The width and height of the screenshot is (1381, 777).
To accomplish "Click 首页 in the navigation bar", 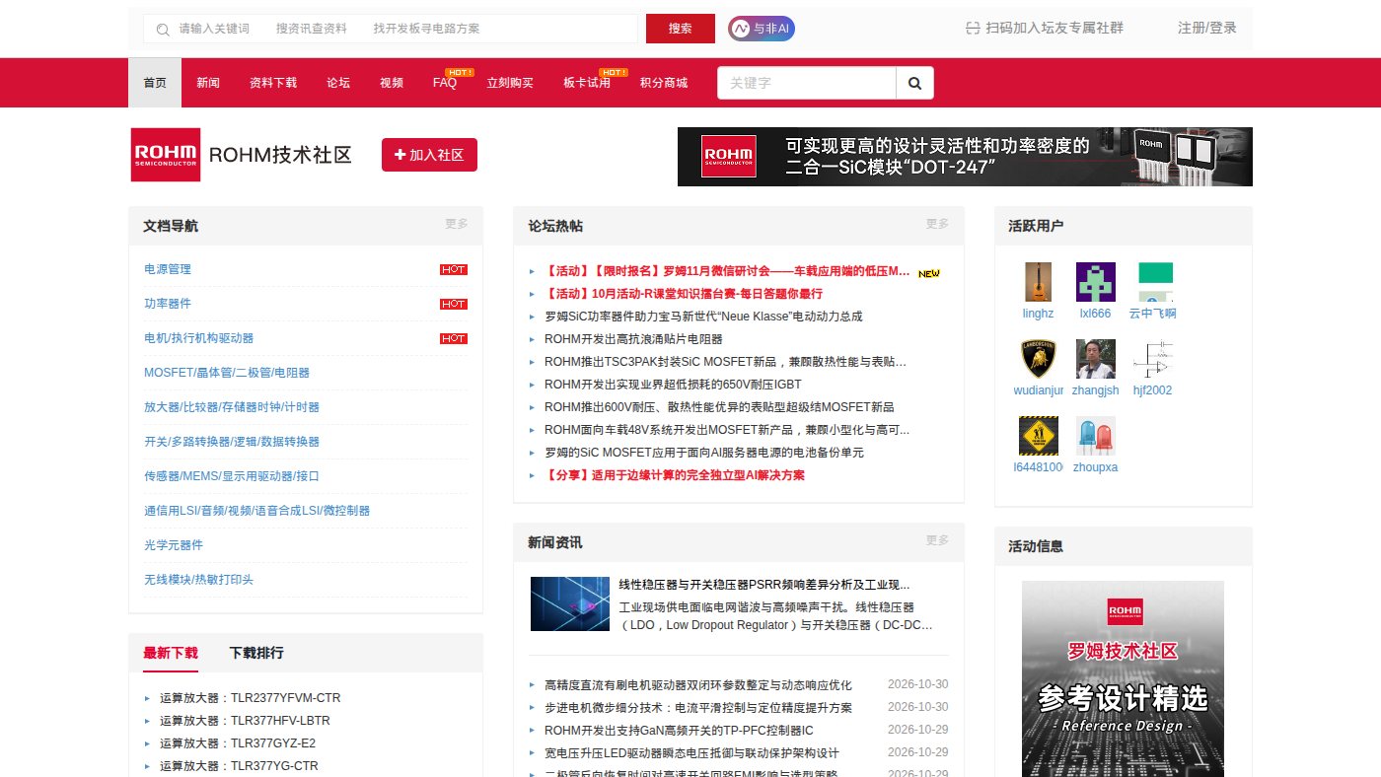I will (x=155, y=83).
